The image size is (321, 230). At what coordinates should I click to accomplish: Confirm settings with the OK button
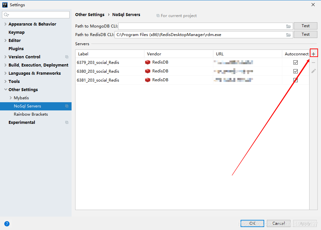click(252, 223)
